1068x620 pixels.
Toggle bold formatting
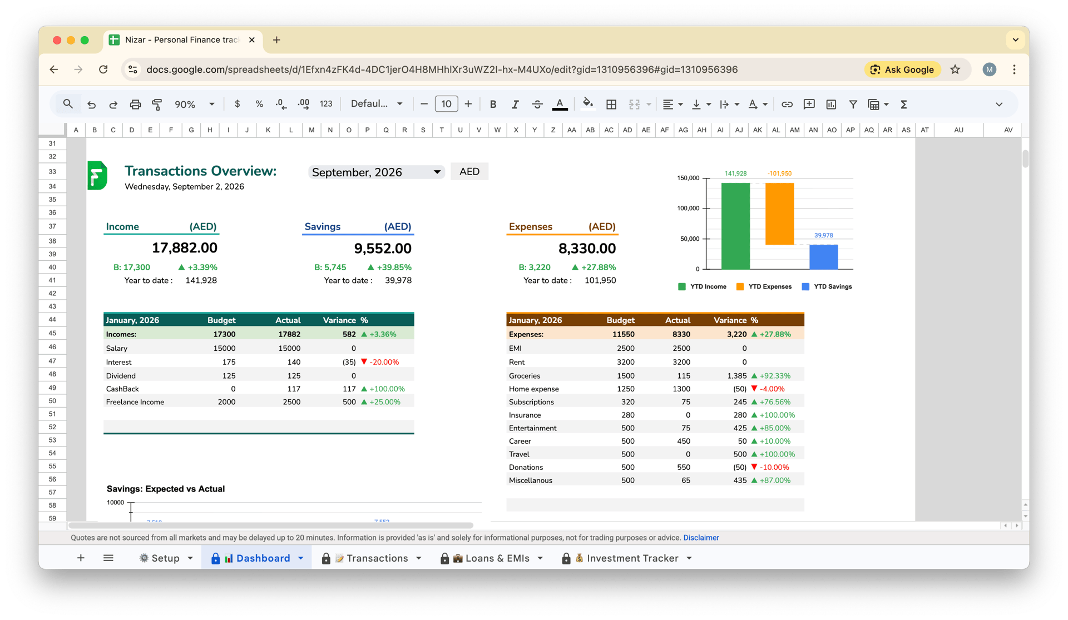[x=493, y=104]
